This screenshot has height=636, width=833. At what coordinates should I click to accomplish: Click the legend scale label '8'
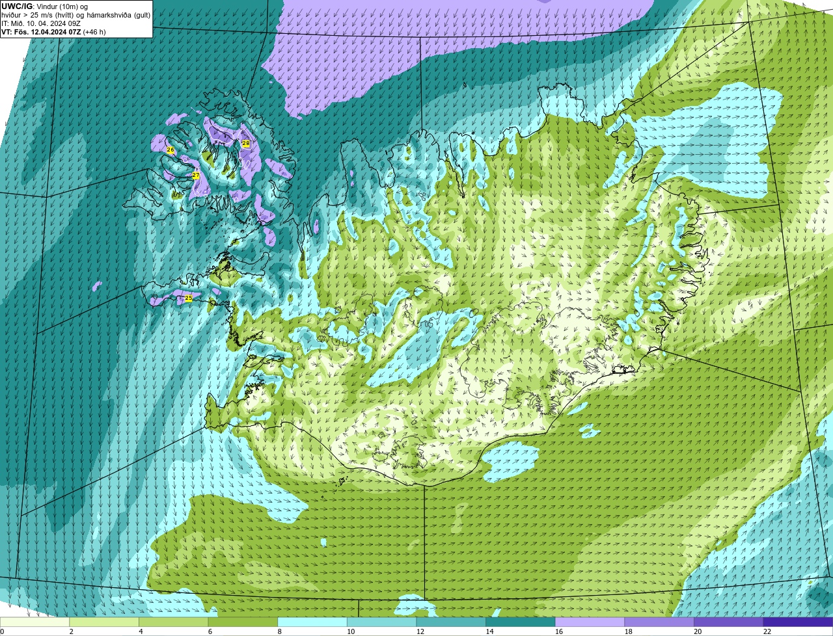click(280, 631)
